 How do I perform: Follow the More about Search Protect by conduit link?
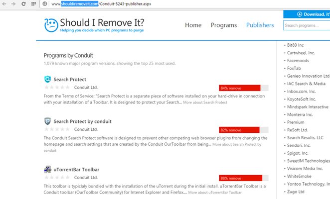[x=237, y=145]
